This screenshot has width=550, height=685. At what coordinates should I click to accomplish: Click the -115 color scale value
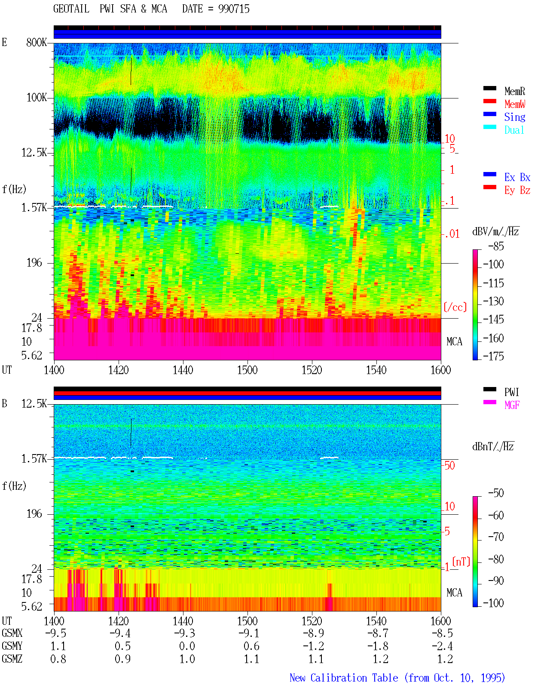pos(494,283)
